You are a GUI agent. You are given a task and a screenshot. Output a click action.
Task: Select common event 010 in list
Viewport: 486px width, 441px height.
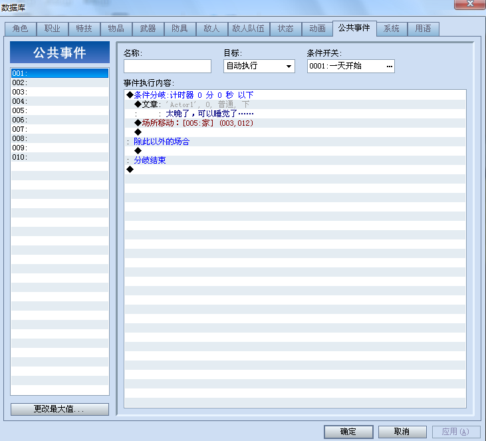(60, 157)
